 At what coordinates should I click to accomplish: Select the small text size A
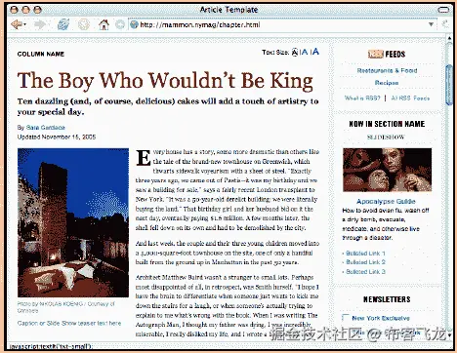click(x=294, y=52)
